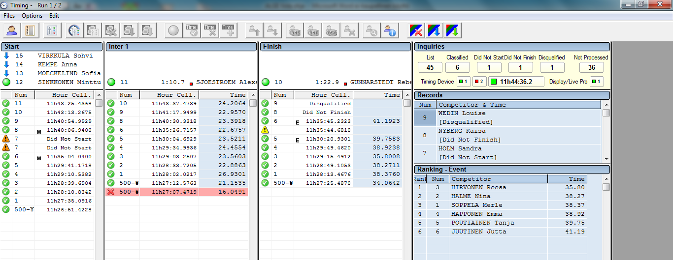
Task: Click the Time add plus icon
Action: pyautogui.click(x=228, y=30)
